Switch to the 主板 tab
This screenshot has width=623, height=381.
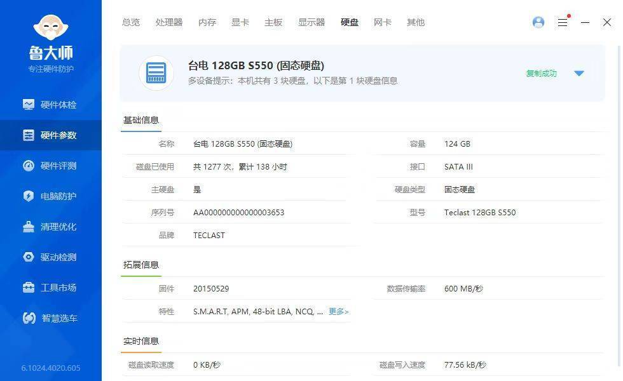tap(273, 22)
